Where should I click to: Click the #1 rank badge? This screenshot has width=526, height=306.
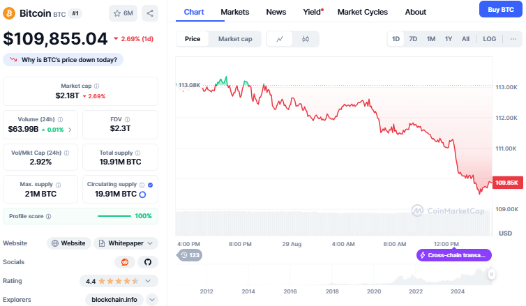coord(75,13)
